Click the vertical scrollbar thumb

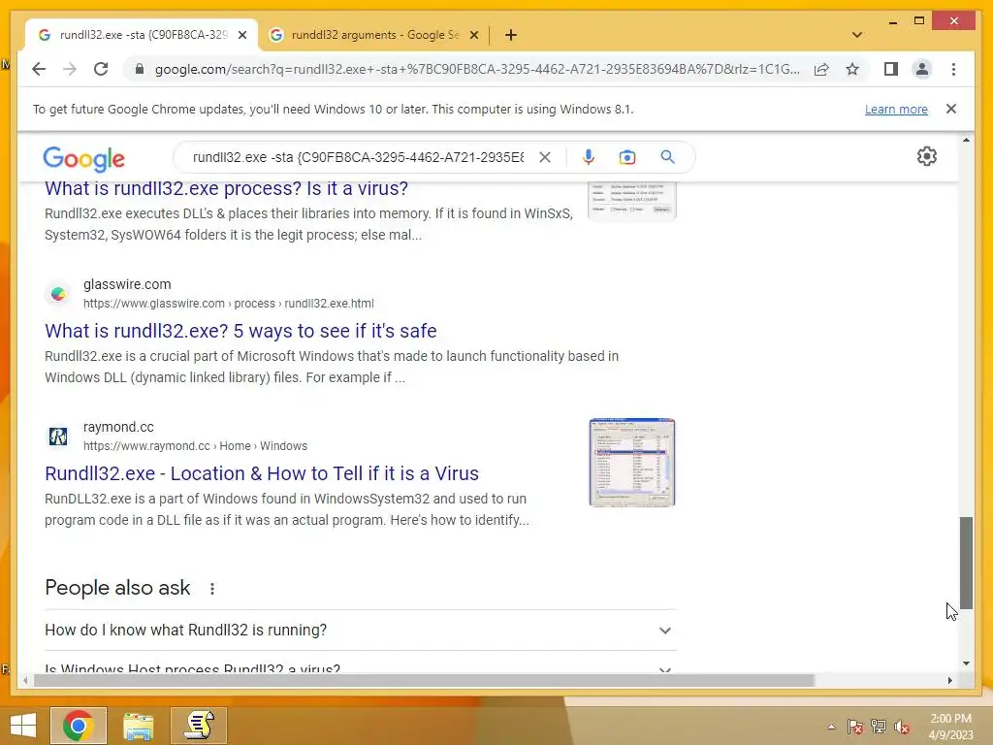[x=966, y=563]
